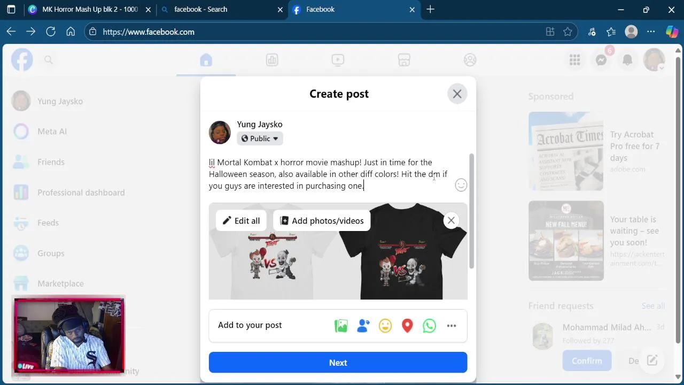Click the new message compose icon
Screen dimensions: 684x385
coord(652,360)
